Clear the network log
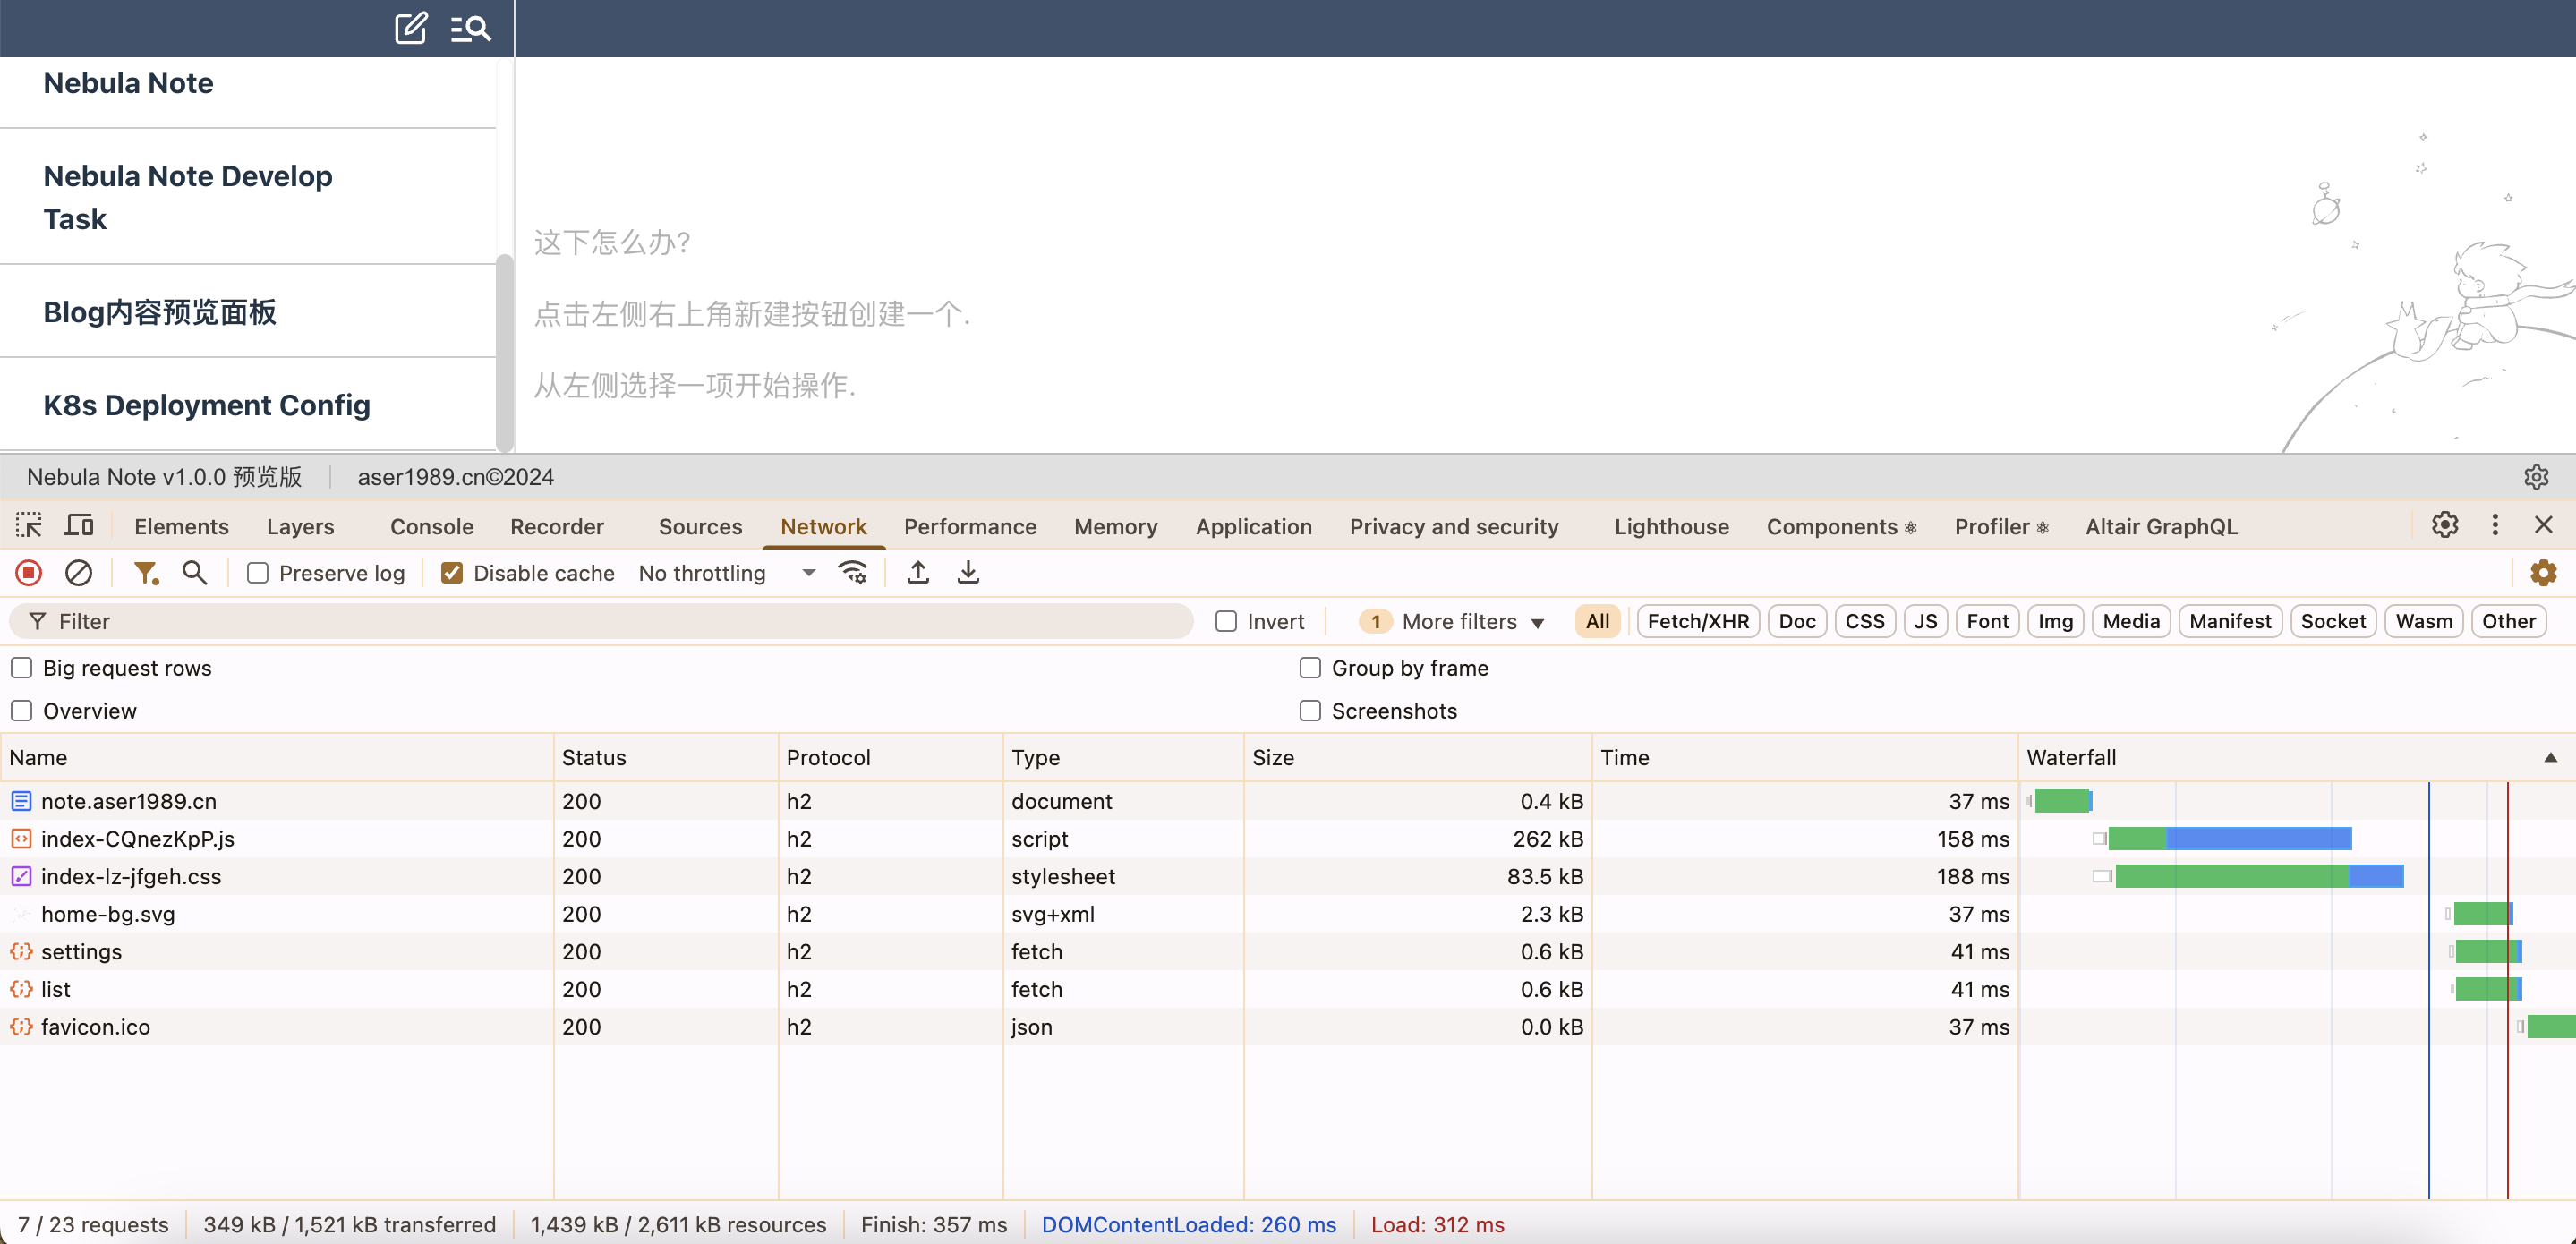Viewport: 2576px width, 1244px height. coord(79,573)
